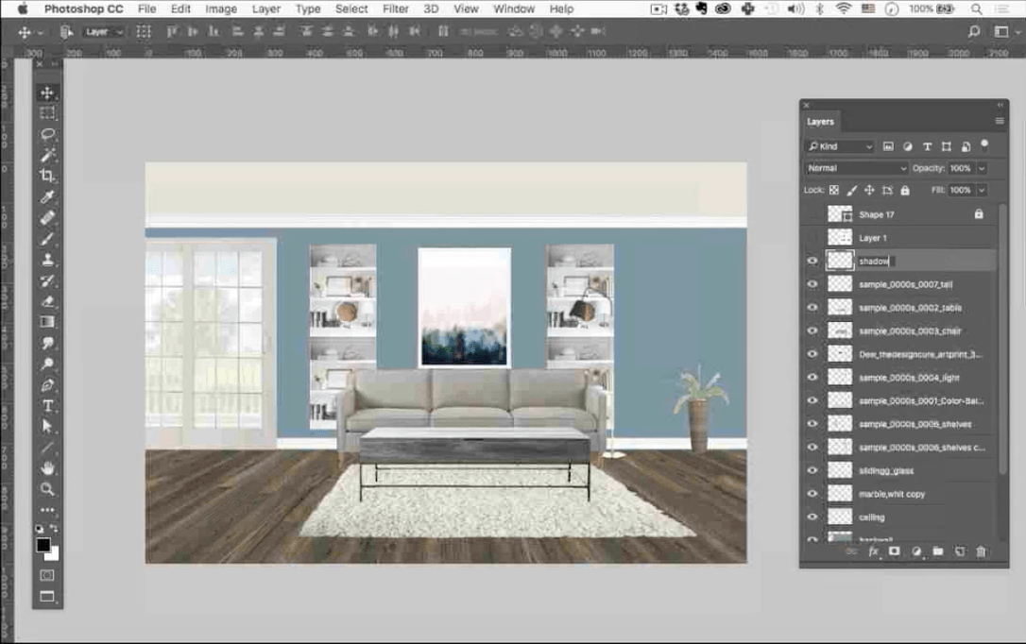Select the Gradient tool
The image size is (1026, 644).
[47, 322]
